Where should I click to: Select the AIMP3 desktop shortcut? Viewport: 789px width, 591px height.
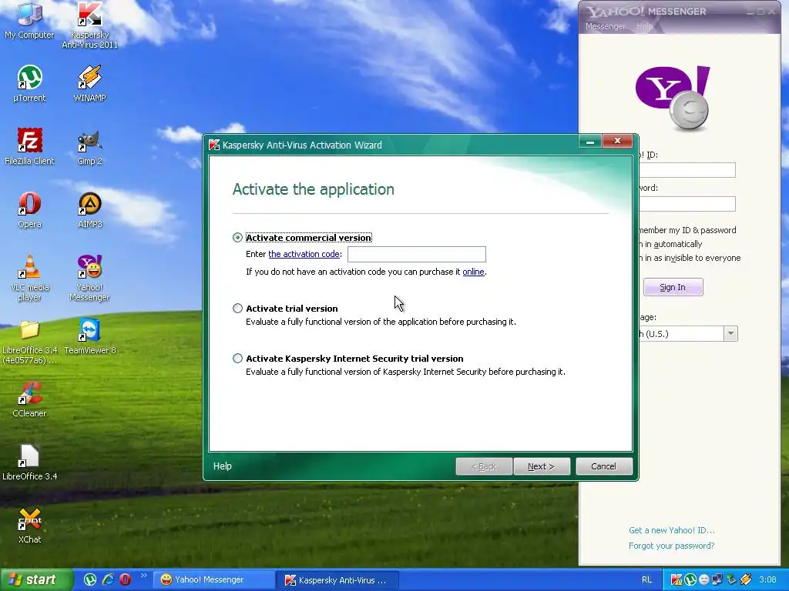click(x=89, y=210)
